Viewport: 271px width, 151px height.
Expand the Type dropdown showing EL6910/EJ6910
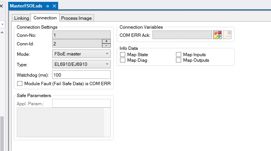click(81, 64)
